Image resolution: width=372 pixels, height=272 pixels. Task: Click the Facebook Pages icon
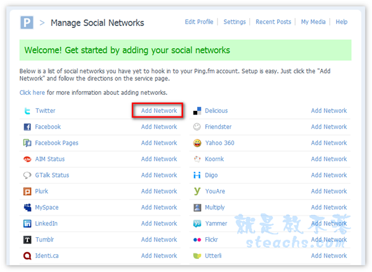[27, 143]
